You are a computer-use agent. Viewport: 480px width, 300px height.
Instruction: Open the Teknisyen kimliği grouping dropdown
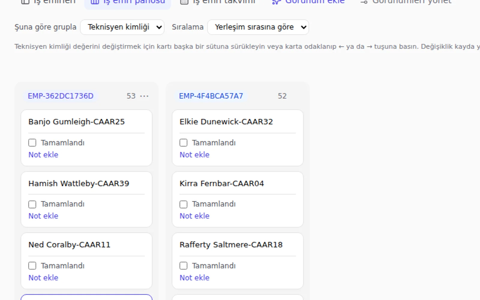tap(122, 27)
